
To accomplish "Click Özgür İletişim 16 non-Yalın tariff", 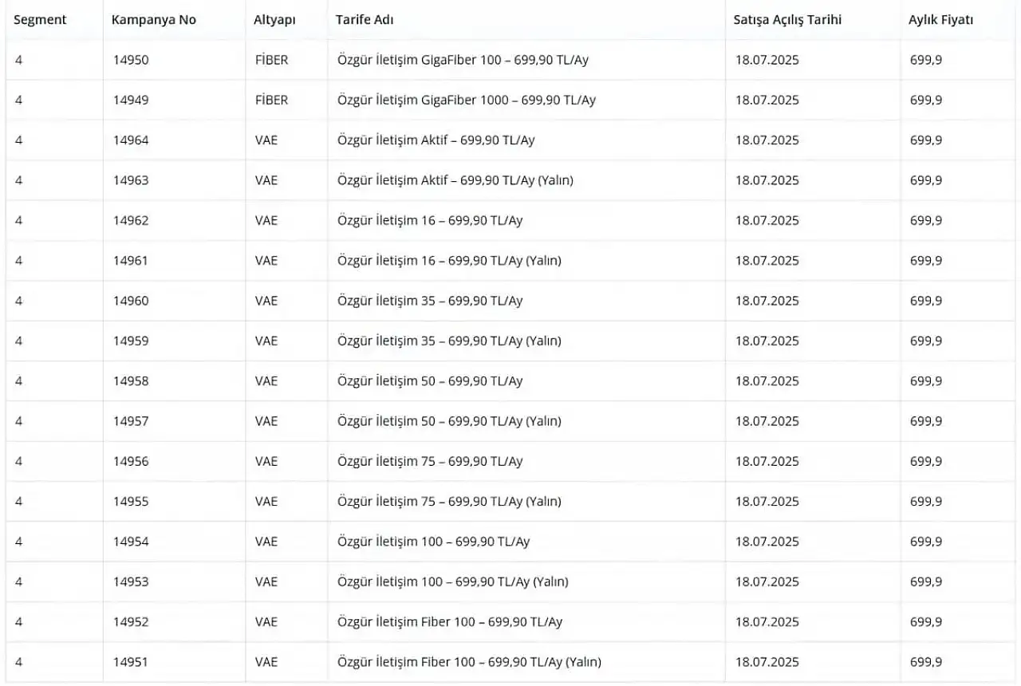I will click(x=430, y=220).
